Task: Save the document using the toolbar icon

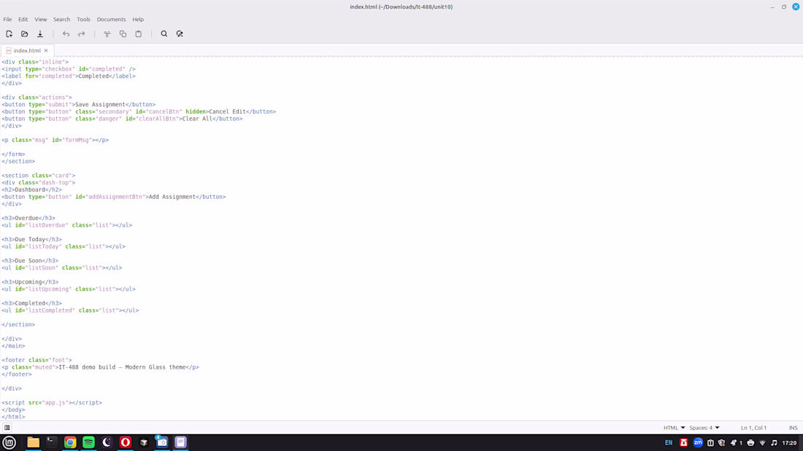Action: click(40, 34)
